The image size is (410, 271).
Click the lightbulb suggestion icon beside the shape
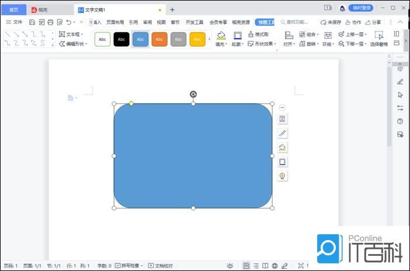pyautogui.click(x=282, y=176)
